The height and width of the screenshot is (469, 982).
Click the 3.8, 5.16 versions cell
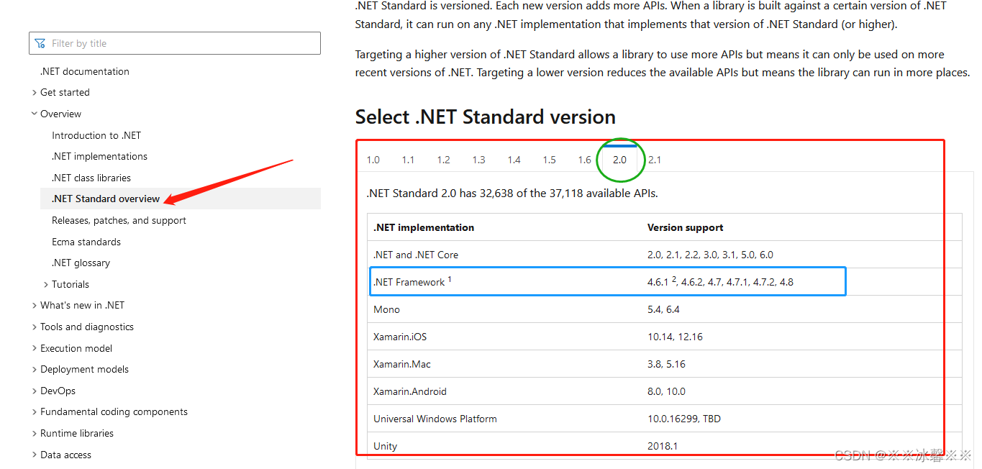pyautogui.click(x=666, y=364)
